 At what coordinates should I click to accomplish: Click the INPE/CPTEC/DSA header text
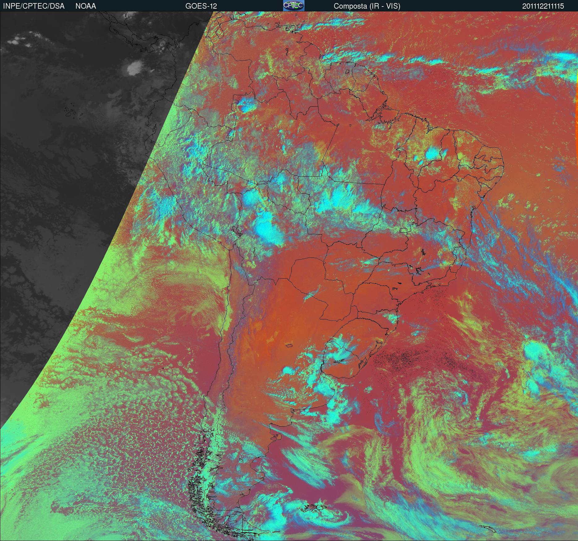point(34,6)
